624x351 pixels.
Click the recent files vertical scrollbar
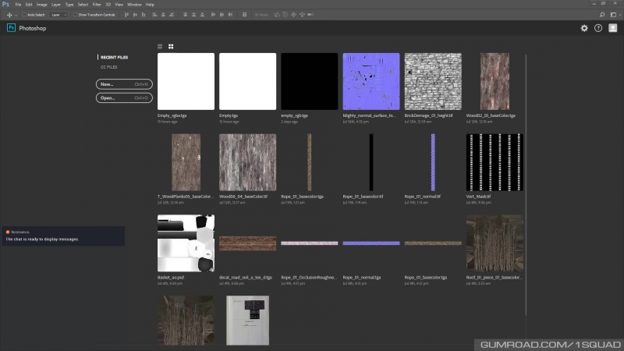point(526,185)
